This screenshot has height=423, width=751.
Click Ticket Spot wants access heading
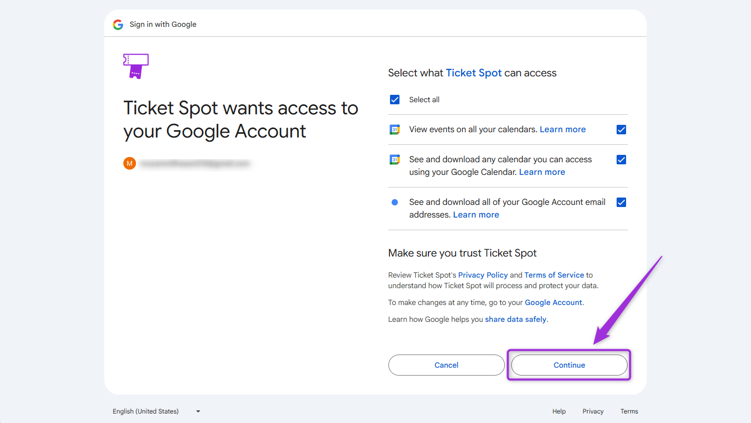point(241,120)
